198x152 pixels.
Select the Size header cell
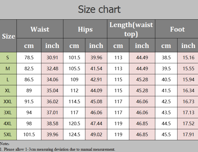click(x=8, y=36)
